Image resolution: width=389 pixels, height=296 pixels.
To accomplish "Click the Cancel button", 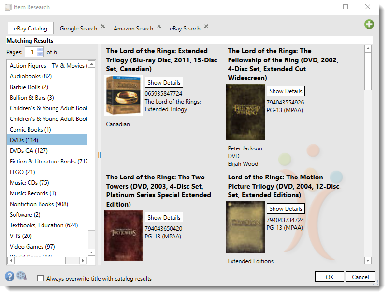I will click(360, 277).
